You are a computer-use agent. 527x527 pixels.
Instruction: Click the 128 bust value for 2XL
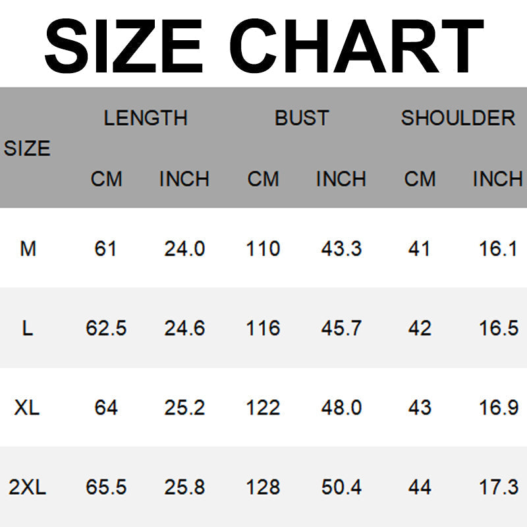click(x=263, y=487)
